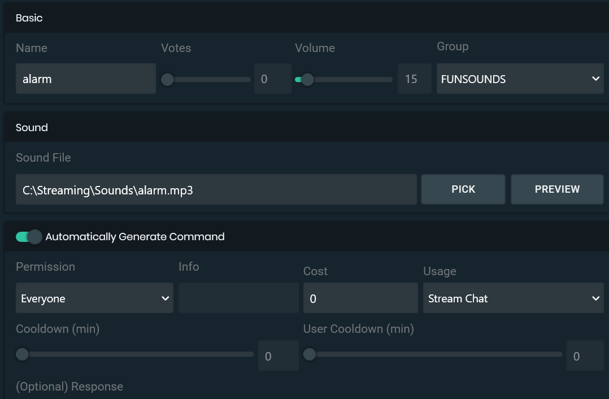Click the Sound File path field
The height and width of the screenshot is (399, 609).
coord(216,190)
